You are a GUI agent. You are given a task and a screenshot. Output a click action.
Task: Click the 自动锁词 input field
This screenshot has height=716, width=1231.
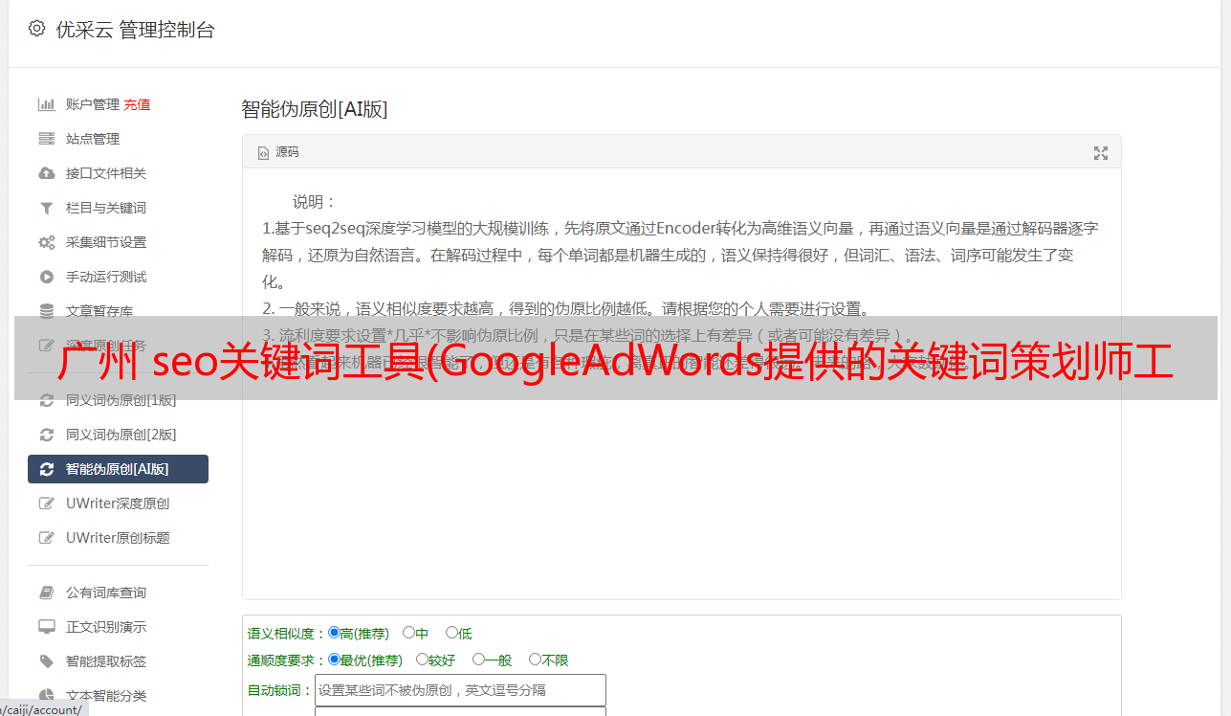[x=460, y=690]
